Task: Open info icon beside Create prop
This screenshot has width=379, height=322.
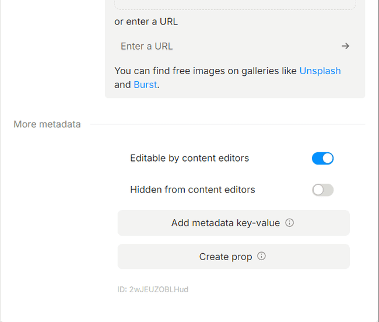Action: coord(261,256)
